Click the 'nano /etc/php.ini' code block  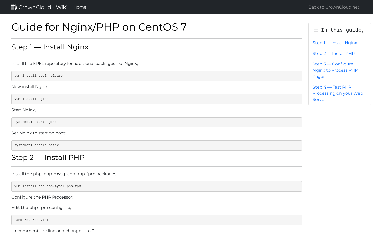156,220
